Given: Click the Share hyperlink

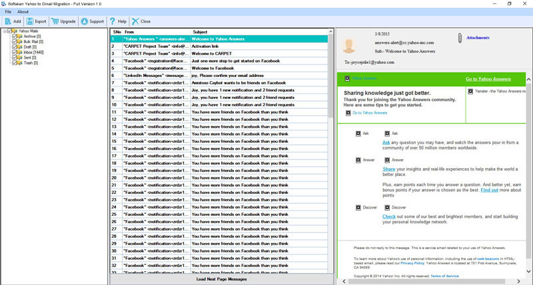Looking at the screenshot, I should [389, 169].
